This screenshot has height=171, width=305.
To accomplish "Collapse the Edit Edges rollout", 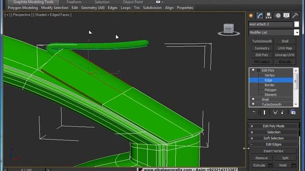I will click(x=273, y=144).
